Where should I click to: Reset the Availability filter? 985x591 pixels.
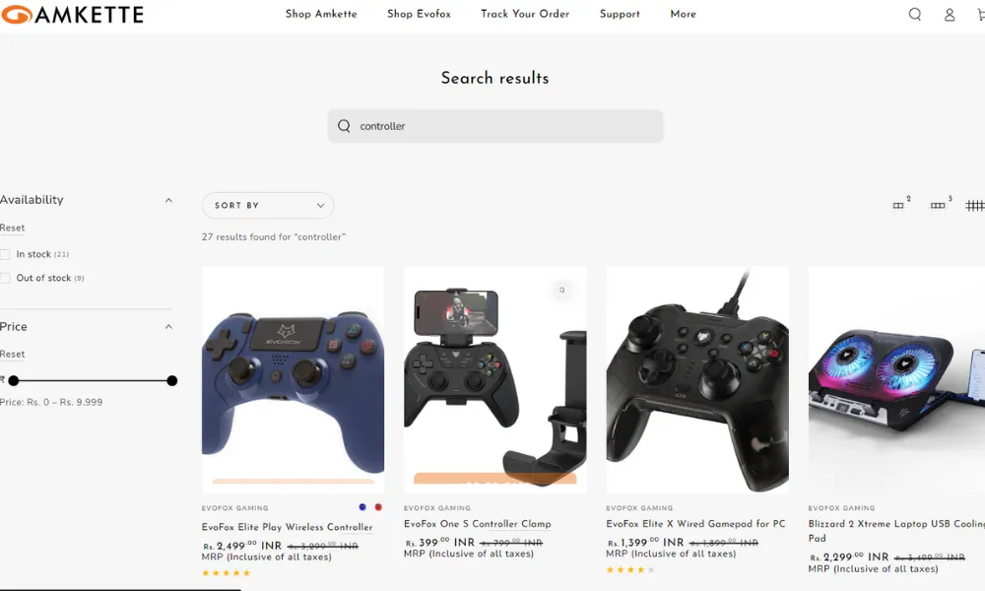coord(13,228)
